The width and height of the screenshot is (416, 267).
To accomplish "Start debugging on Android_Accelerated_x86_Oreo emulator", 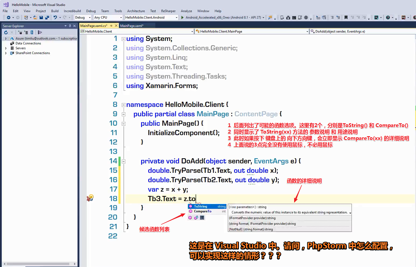I will pyautogui.click(x=183, y=17).
